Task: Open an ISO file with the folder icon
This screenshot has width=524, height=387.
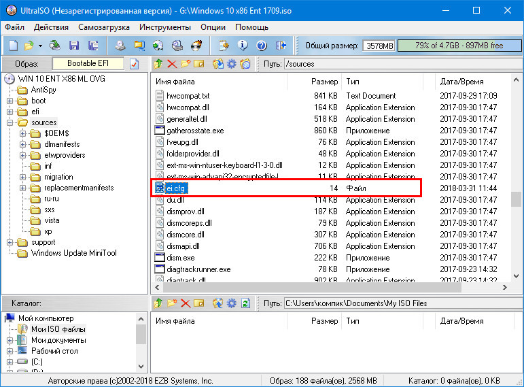Action: [x=29, y=46]
